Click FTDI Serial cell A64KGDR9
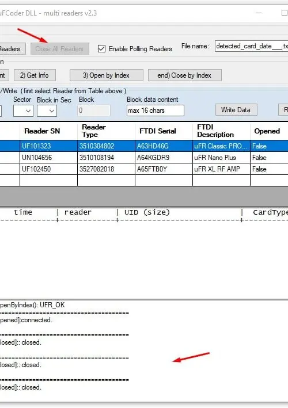 [164, 158]
